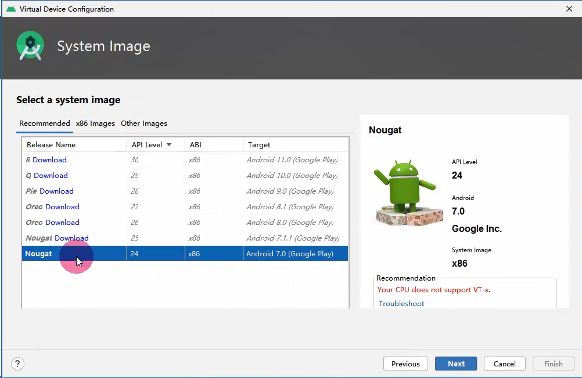Click the disabled Finish button
582x378 pixels.
554,364
